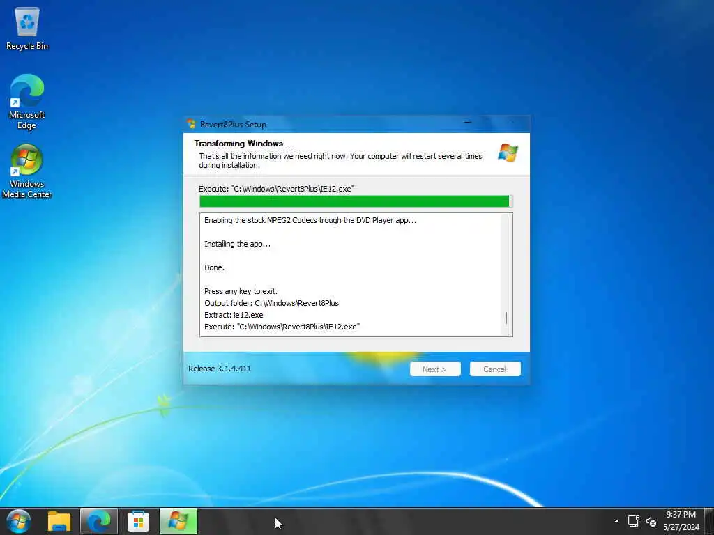Select the 'Press any key to exit.' log line
The height and width of the screenshot is (535, 714).
point(241,291)
